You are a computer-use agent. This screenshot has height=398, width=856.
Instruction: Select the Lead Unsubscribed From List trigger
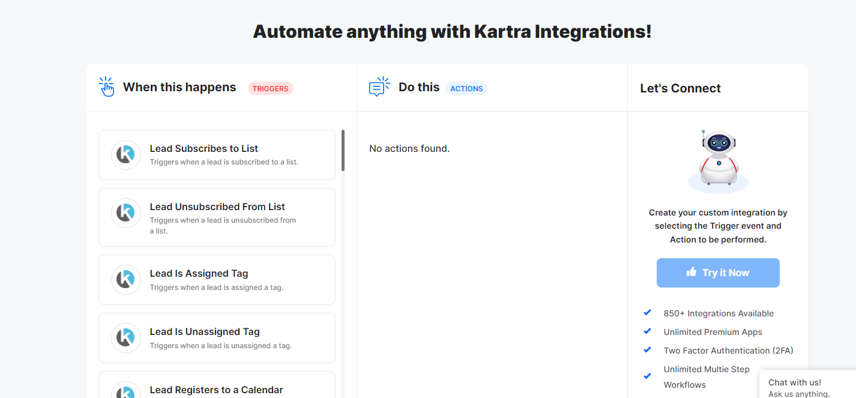tap(217, 217)
